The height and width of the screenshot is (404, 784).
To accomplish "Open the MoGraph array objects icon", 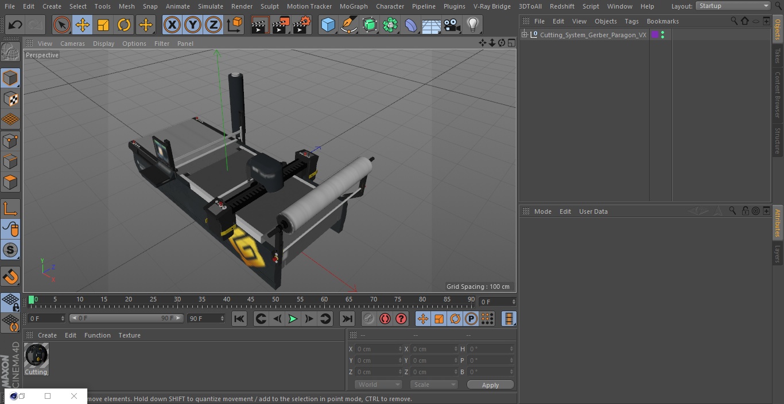I will point(390,25).
